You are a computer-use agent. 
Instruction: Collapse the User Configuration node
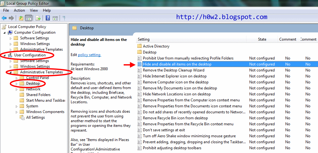[4, 55]
